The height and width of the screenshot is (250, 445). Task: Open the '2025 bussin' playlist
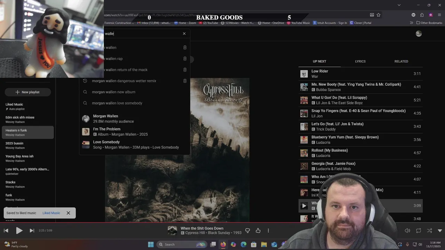pyautogui.click(x=28, y=145)
